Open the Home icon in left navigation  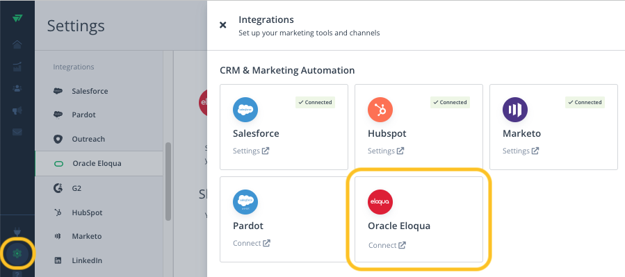coord(17,44)
